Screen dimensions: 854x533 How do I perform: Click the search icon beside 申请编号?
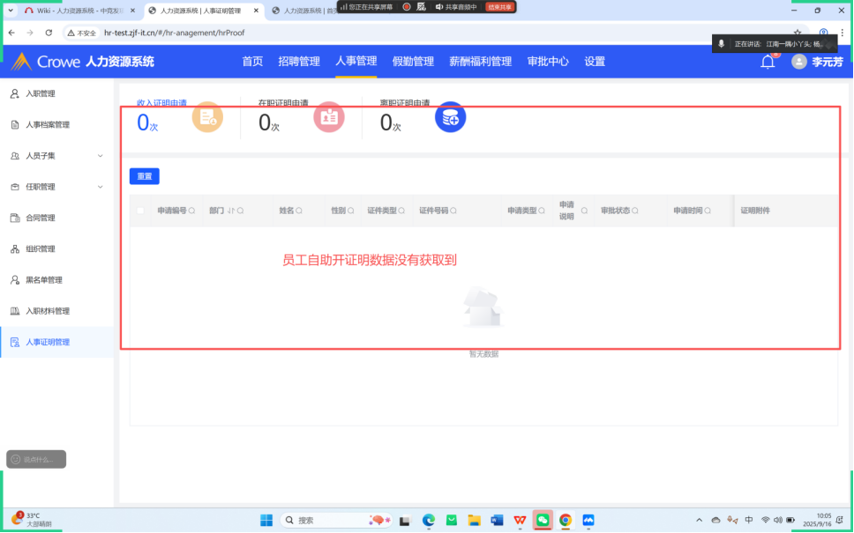[191, 211]
